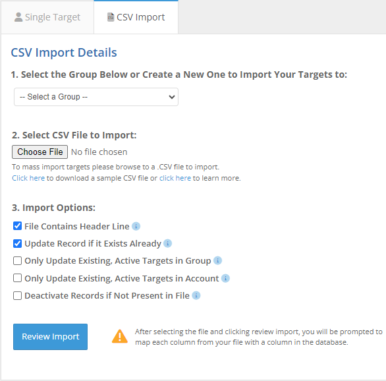Viewport: 386px width, 381px height.
Task: Uncheck Update Record if it Exists Already
Action: click(17, 244)
